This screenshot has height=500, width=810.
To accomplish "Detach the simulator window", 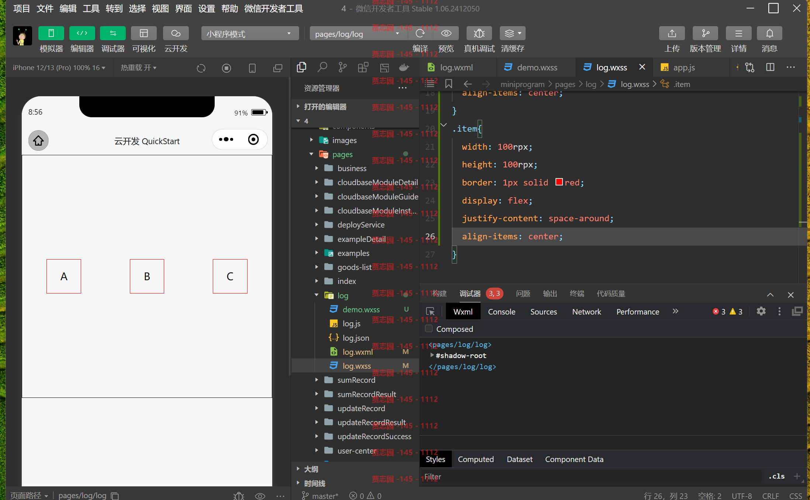I will [x=278, y=68].
